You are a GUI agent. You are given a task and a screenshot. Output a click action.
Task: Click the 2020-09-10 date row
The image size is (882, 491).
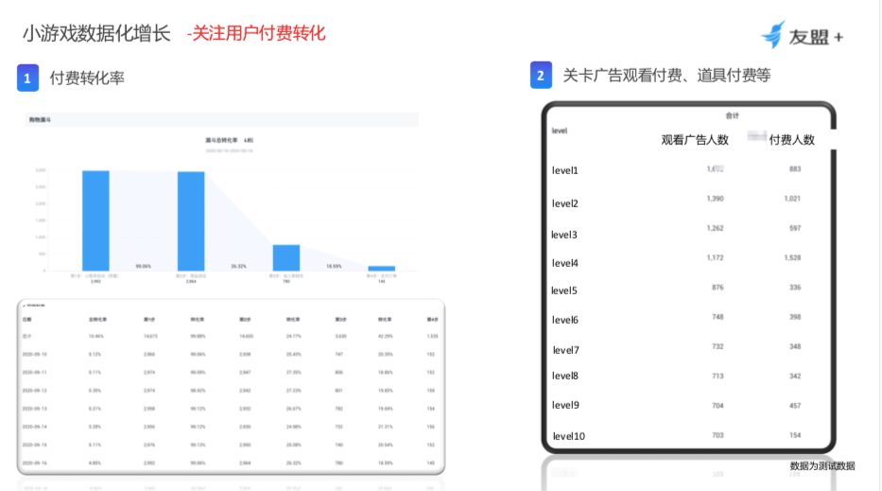click(34, 354)
